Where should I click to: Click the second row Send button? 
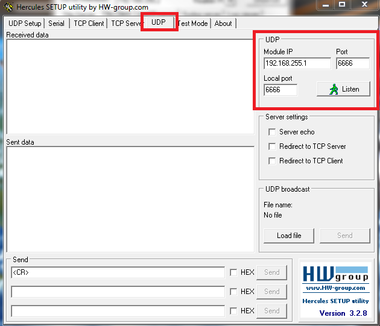[271, 292]
